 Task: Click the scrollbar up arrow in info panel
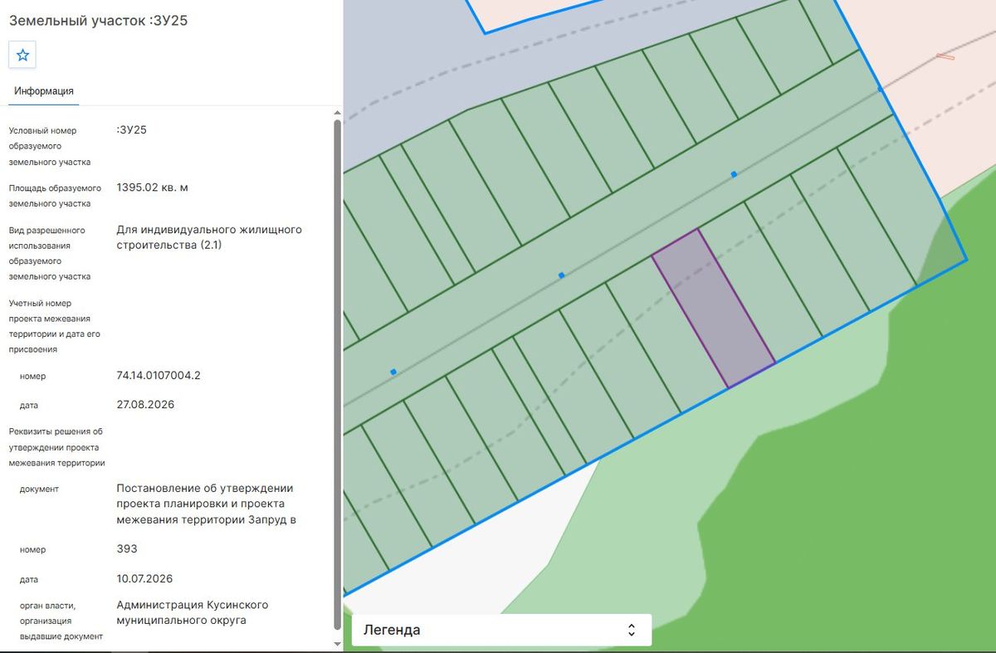337,113
